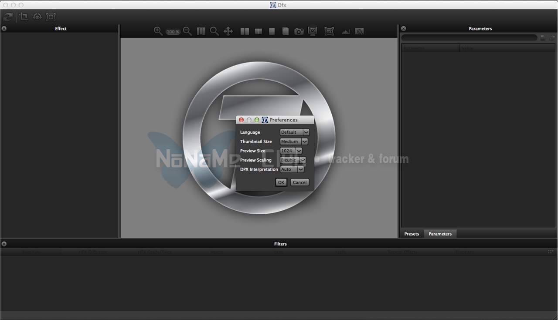Click the DPX Interpretation label
This screenshot has height=320, width=558.
[259, 169]
